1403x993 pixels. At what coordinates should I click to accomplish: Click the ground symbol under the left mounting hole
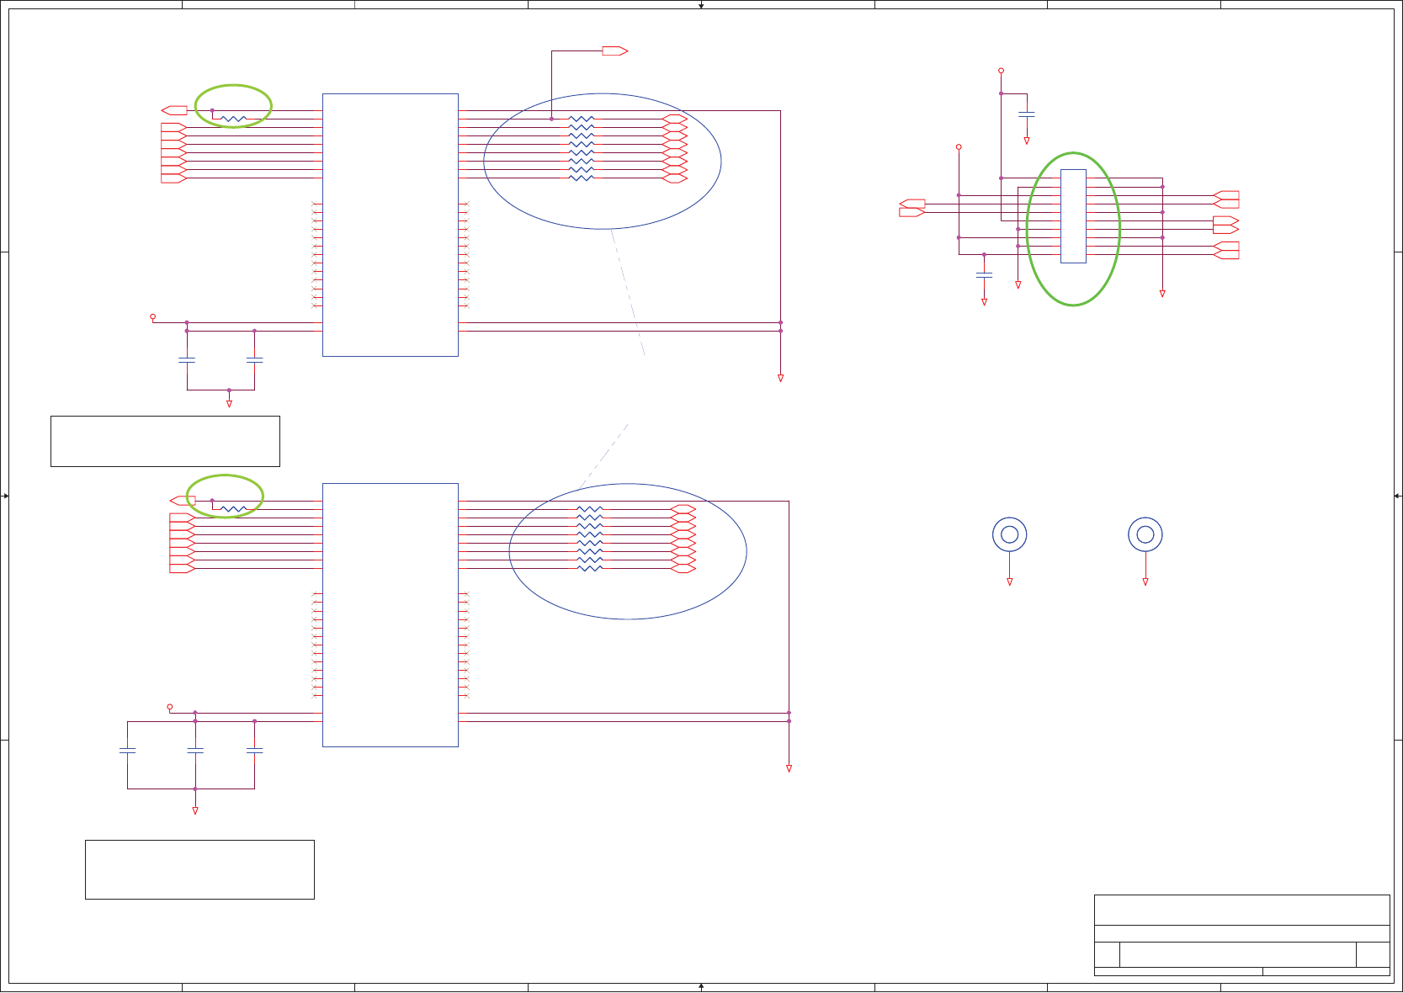click(1010, 581)
